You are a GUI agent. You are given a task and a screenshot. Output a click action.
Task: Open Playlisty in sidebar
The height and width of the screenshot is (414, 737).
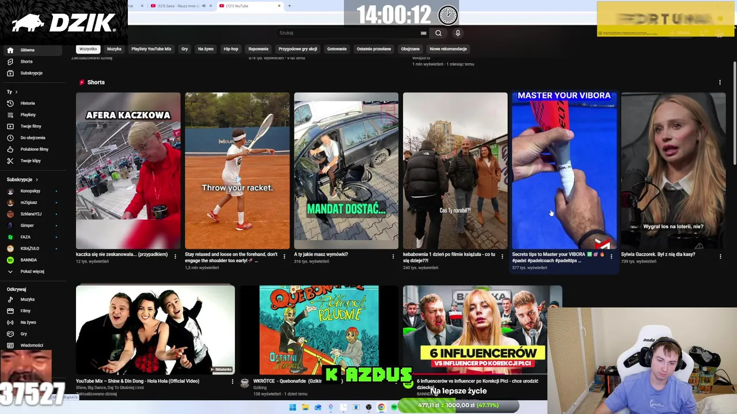(x=32, y=114)
